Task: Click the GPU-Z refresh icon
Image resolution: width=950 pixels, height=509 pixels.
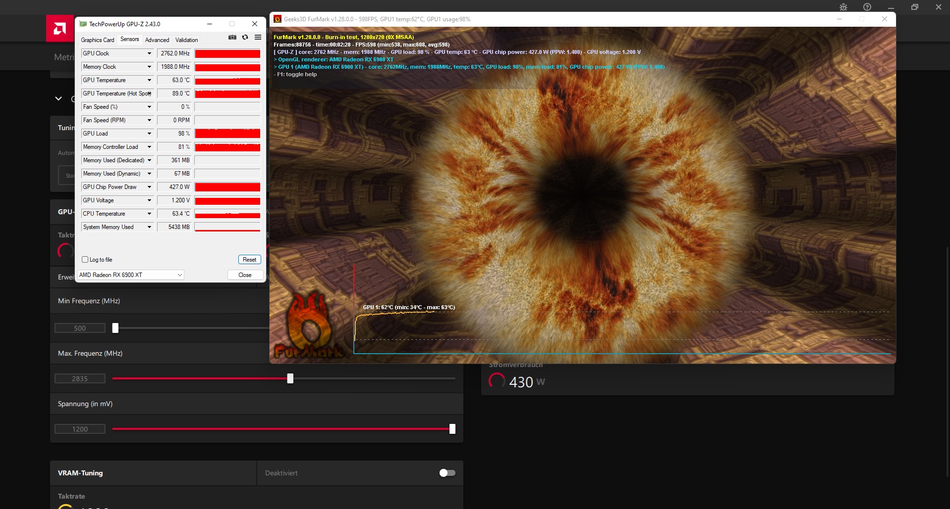Action: (x=245, y=38)
